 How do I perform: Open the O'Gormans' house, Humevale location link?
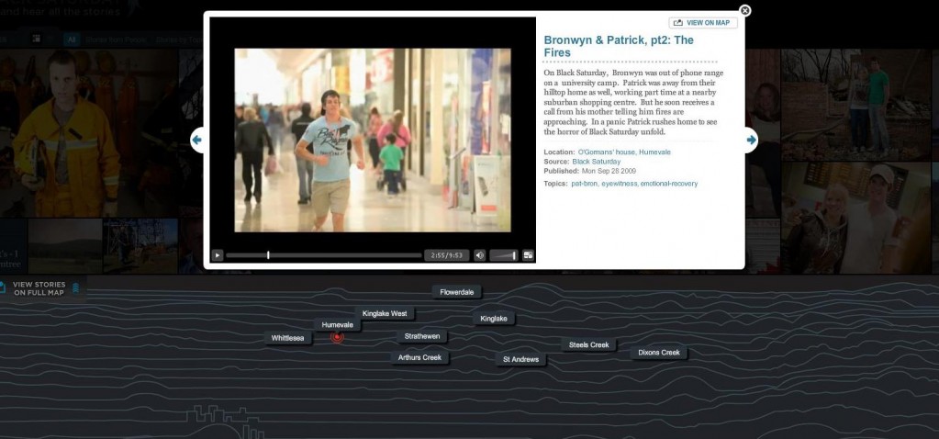click(x=621, y=152)
